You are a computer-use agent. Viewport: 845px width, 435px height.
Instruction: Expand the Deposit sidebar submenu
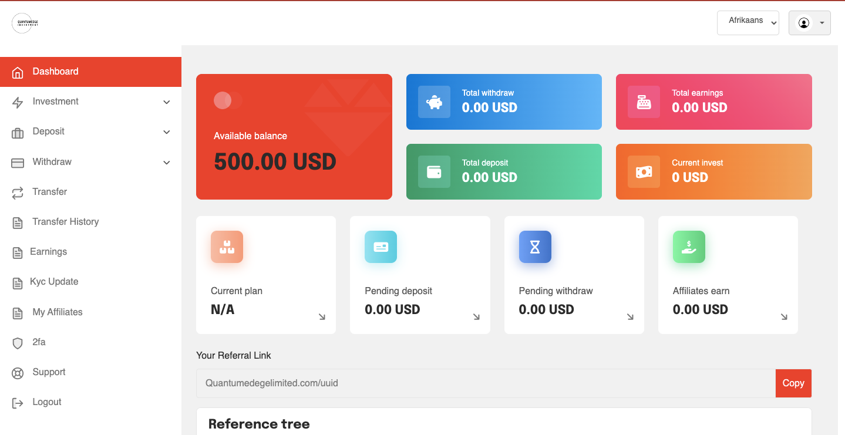166,132
